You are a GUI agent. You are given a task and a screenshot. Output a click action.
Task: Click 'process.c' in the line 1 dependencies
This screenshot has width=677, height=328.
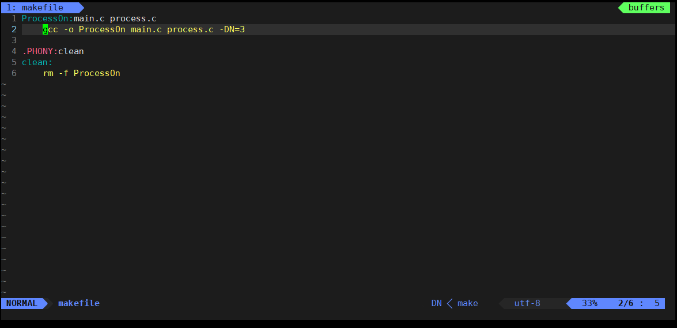133,18
